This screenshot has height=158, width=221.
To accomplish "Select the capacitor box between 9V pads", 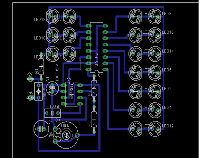I will click(38, 91).
